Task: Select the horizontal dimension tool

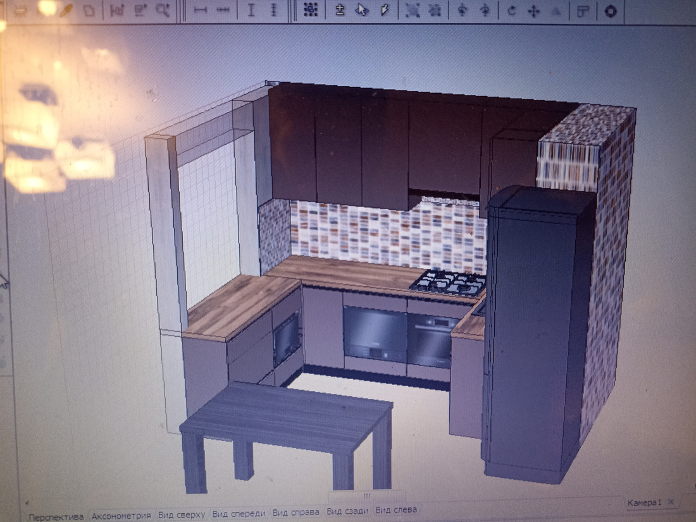Action: [x=201, y=11]
